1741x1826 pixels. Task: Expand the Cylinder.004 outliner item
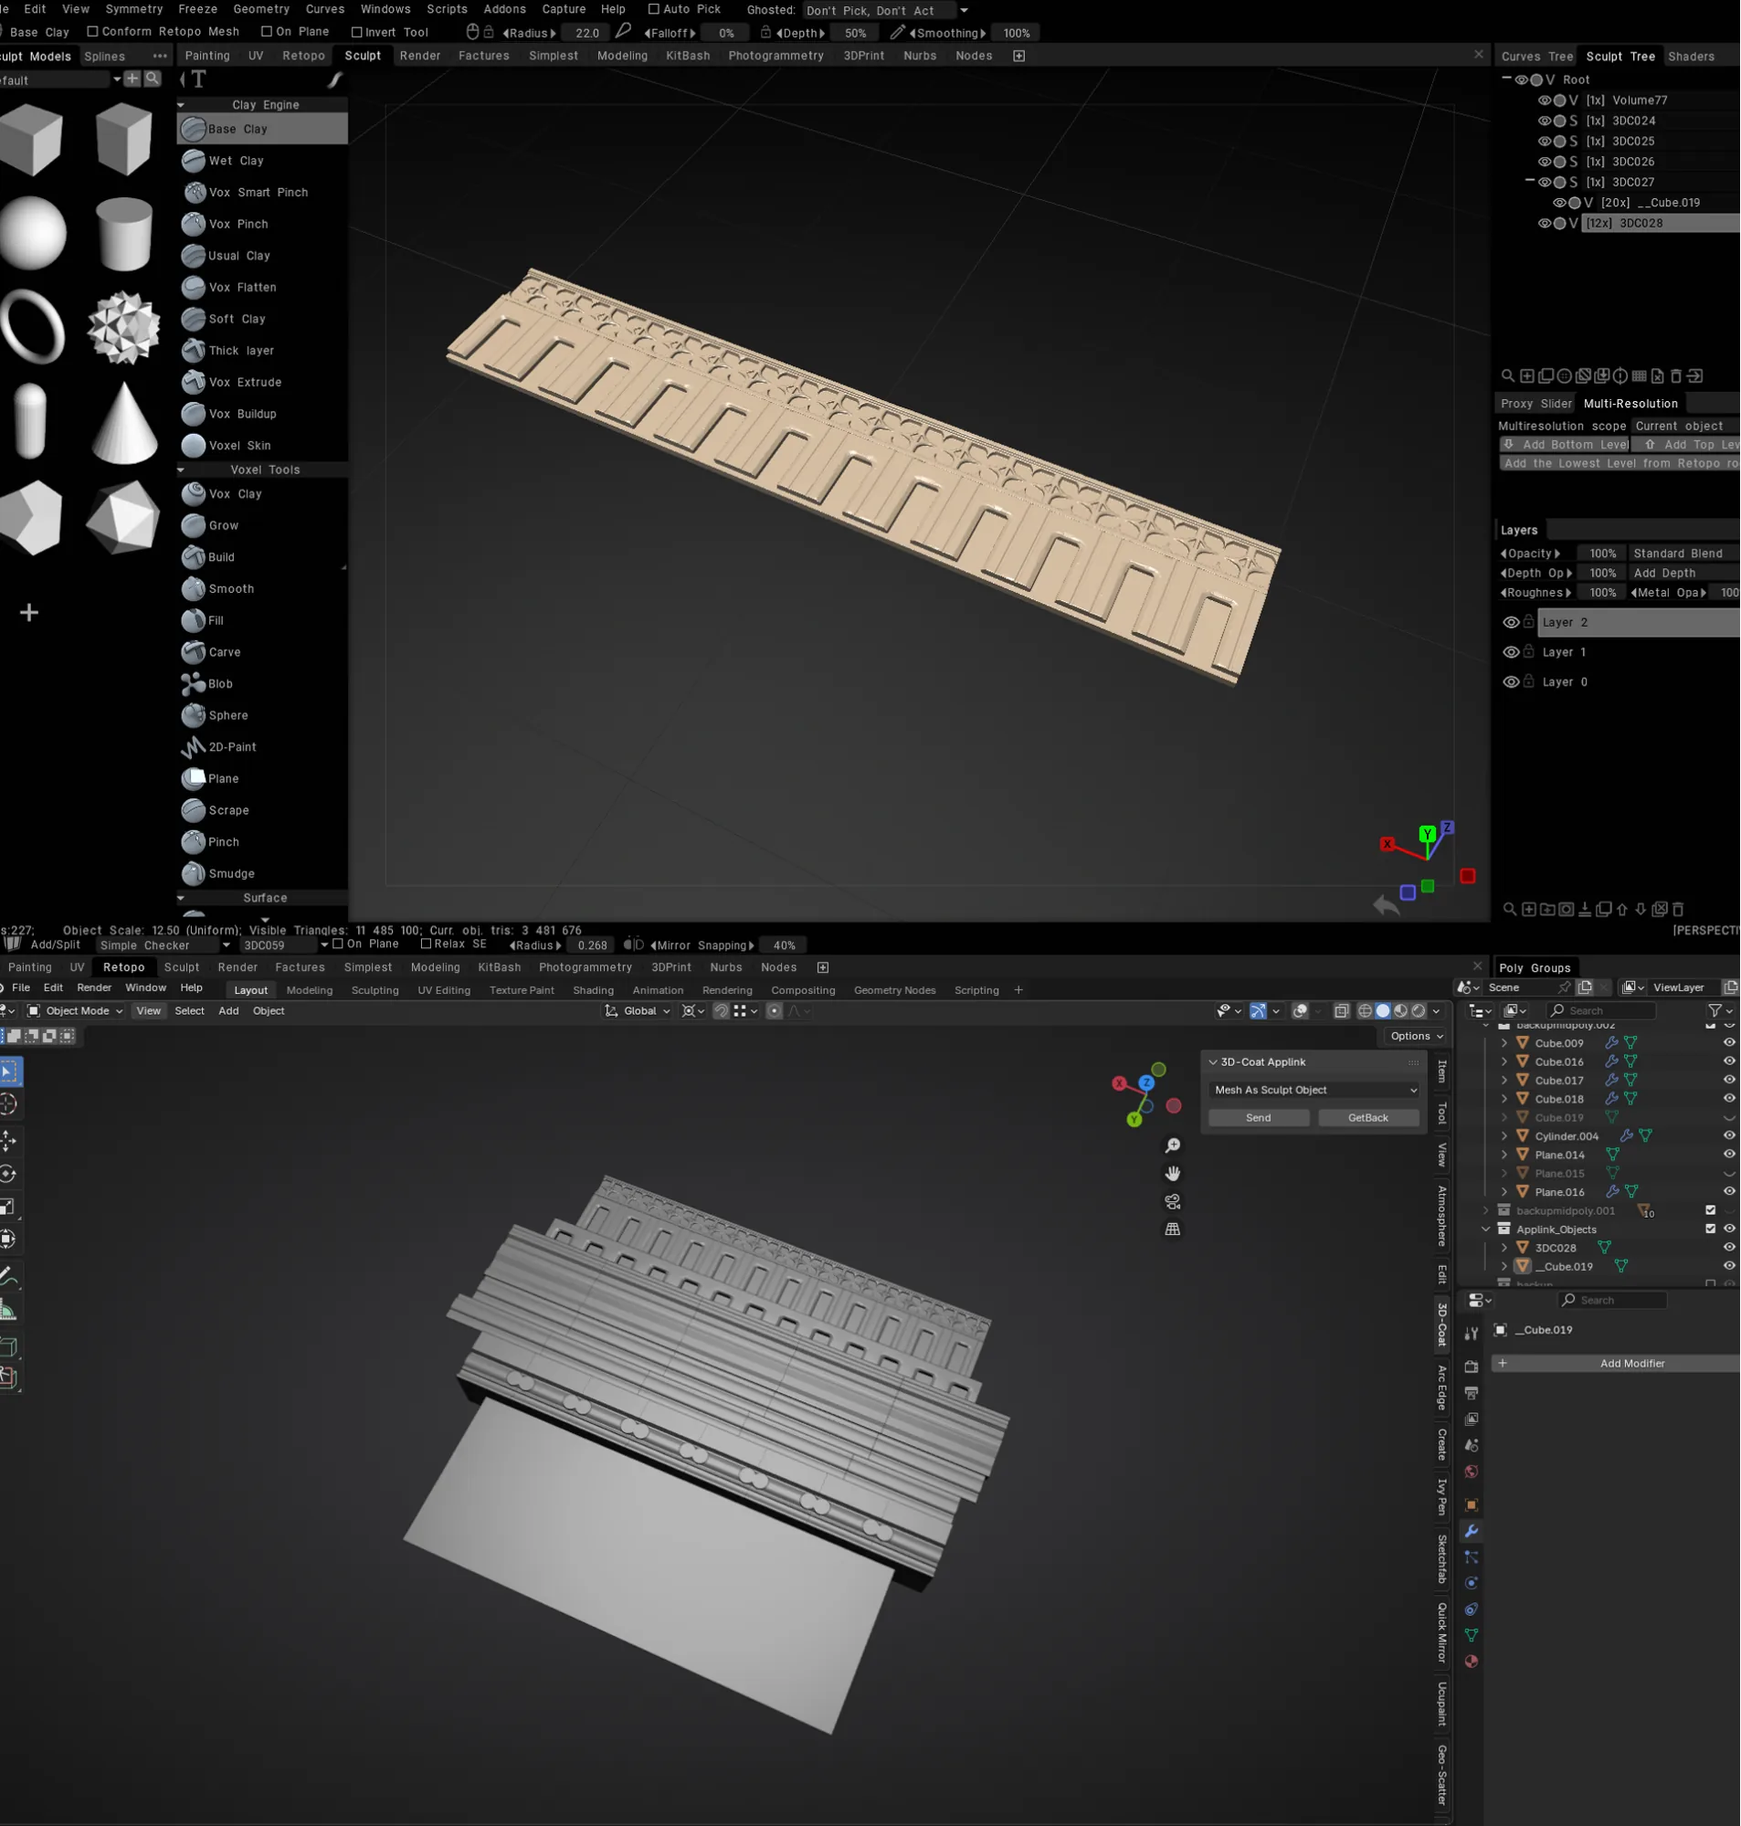pos(1505,1136)
